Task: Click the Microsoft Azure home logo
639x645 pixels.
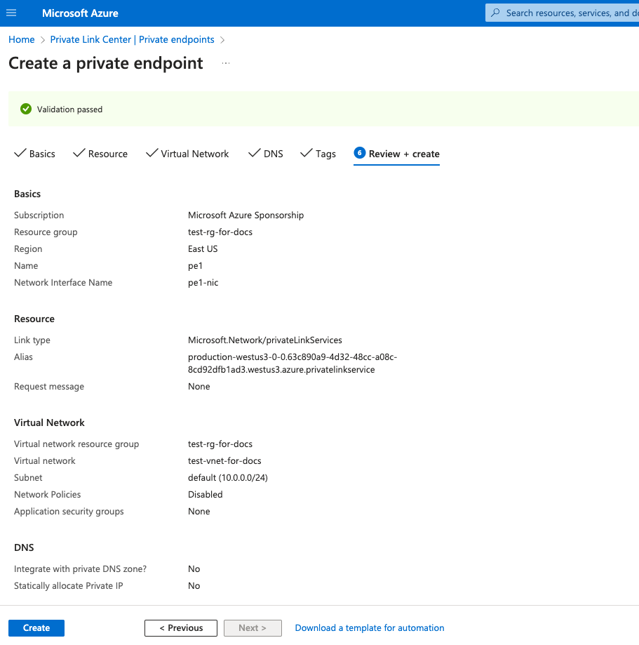Action: coord(79,13)
